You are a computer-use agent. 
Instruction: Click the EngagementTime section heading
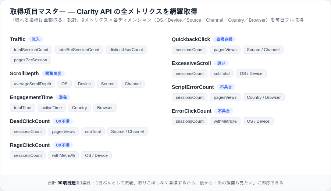(x=31, y=97)
